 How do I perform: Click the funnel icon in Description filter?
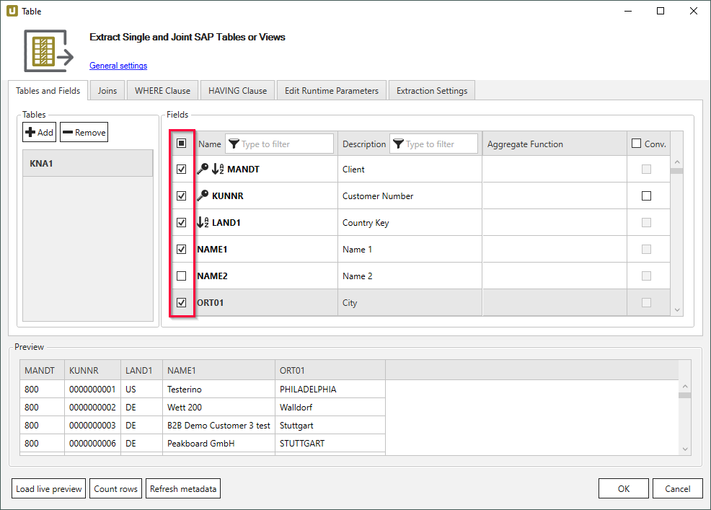(398, 144)
